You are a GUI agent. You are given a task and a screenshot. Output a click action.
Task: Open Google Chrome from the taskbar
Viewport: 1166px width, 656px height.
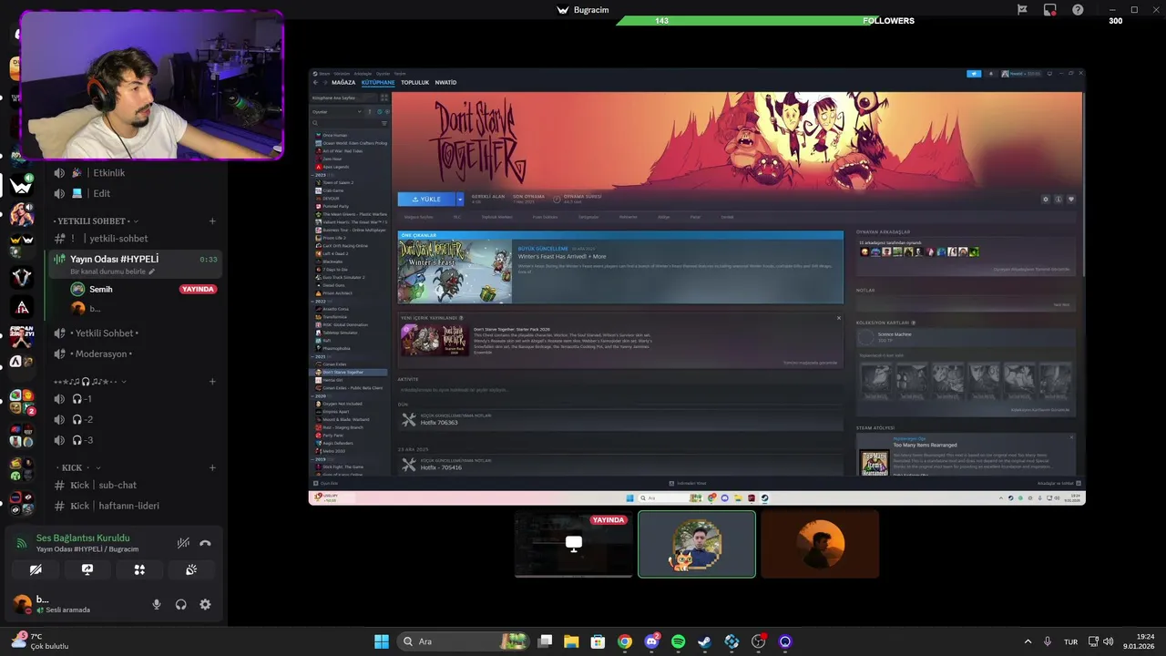click(x=625, y=641)
